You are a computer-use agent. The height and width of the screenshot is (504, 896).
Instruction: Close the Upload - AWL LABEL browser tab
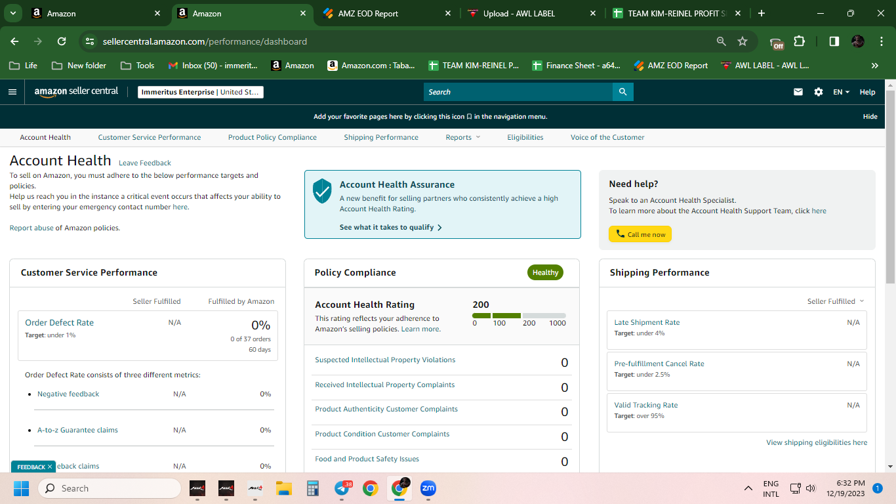593,13
